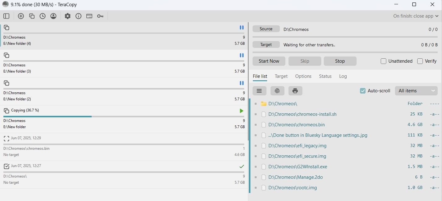Click the key license icon
This screenshot has width=442, height=201.
pos(100,16)
